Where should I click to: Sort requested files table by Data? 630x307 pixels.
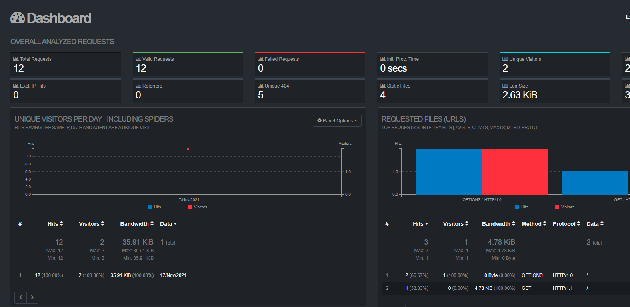coord(595,224)
